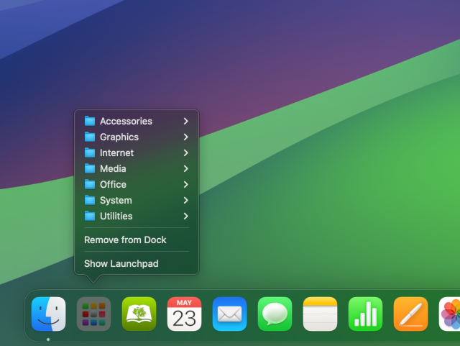460x346 pixels.
Task: Expand the Media submenu arrow
Action: pyautogui.click(x=185, y=168)
